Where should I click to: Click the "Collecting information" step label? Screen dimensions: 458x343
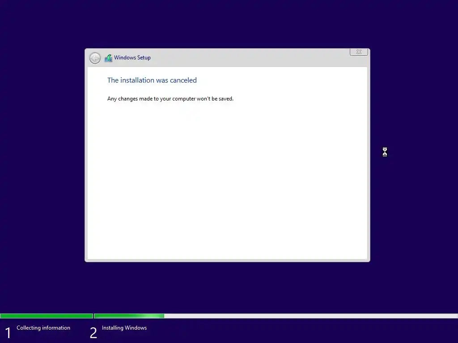click(43, 328)
